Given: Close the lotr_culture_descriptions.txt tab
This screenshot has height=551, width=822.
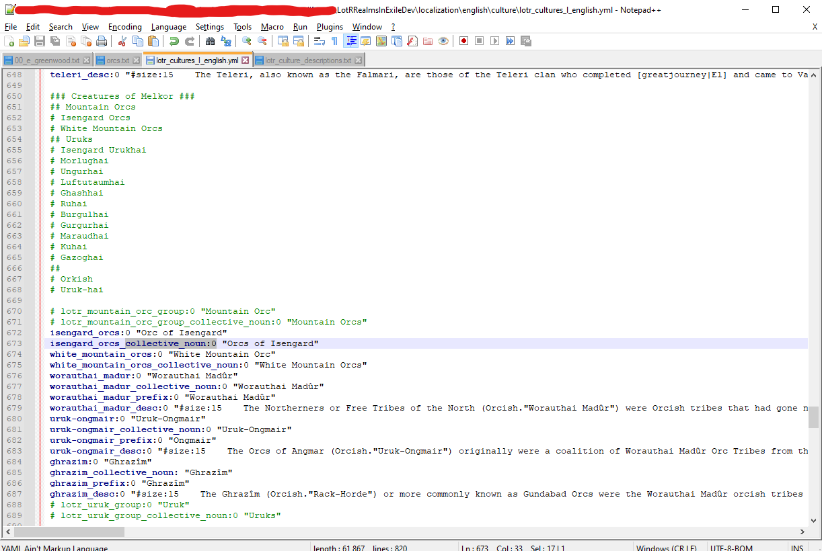Looking at the screenshot, I should [357, 60].
